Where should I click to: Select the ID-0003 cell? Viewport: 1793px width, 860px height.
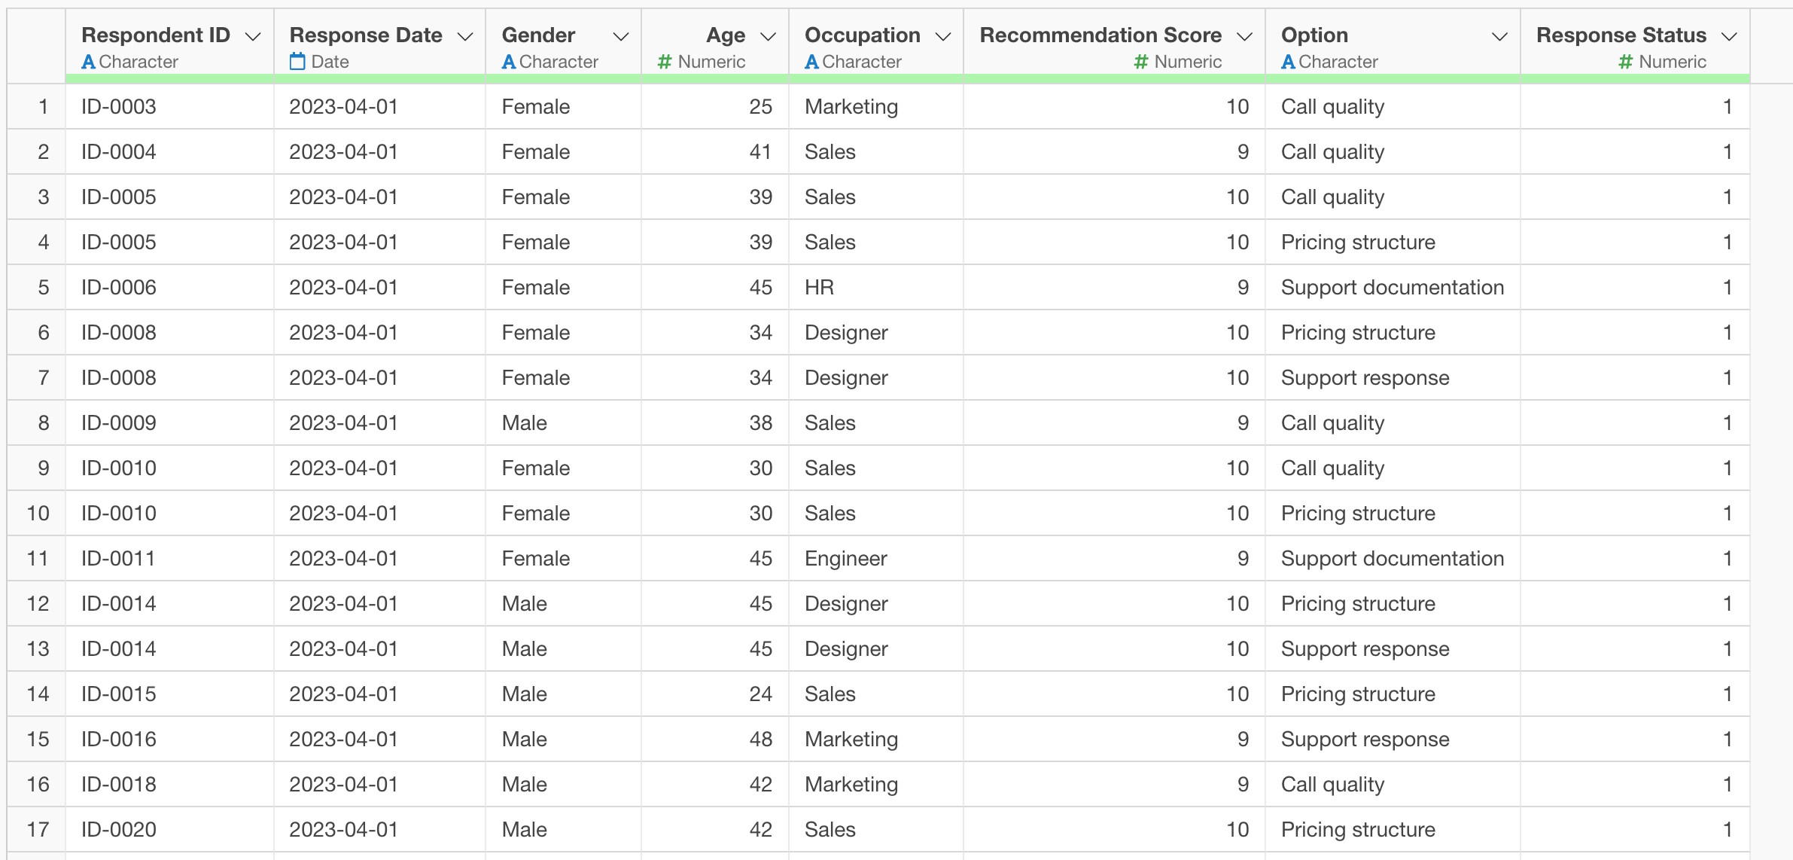point(119,106)
